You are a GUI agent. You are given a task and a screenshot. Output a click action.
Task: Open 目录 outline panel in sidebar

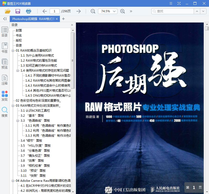coord(5,32)
